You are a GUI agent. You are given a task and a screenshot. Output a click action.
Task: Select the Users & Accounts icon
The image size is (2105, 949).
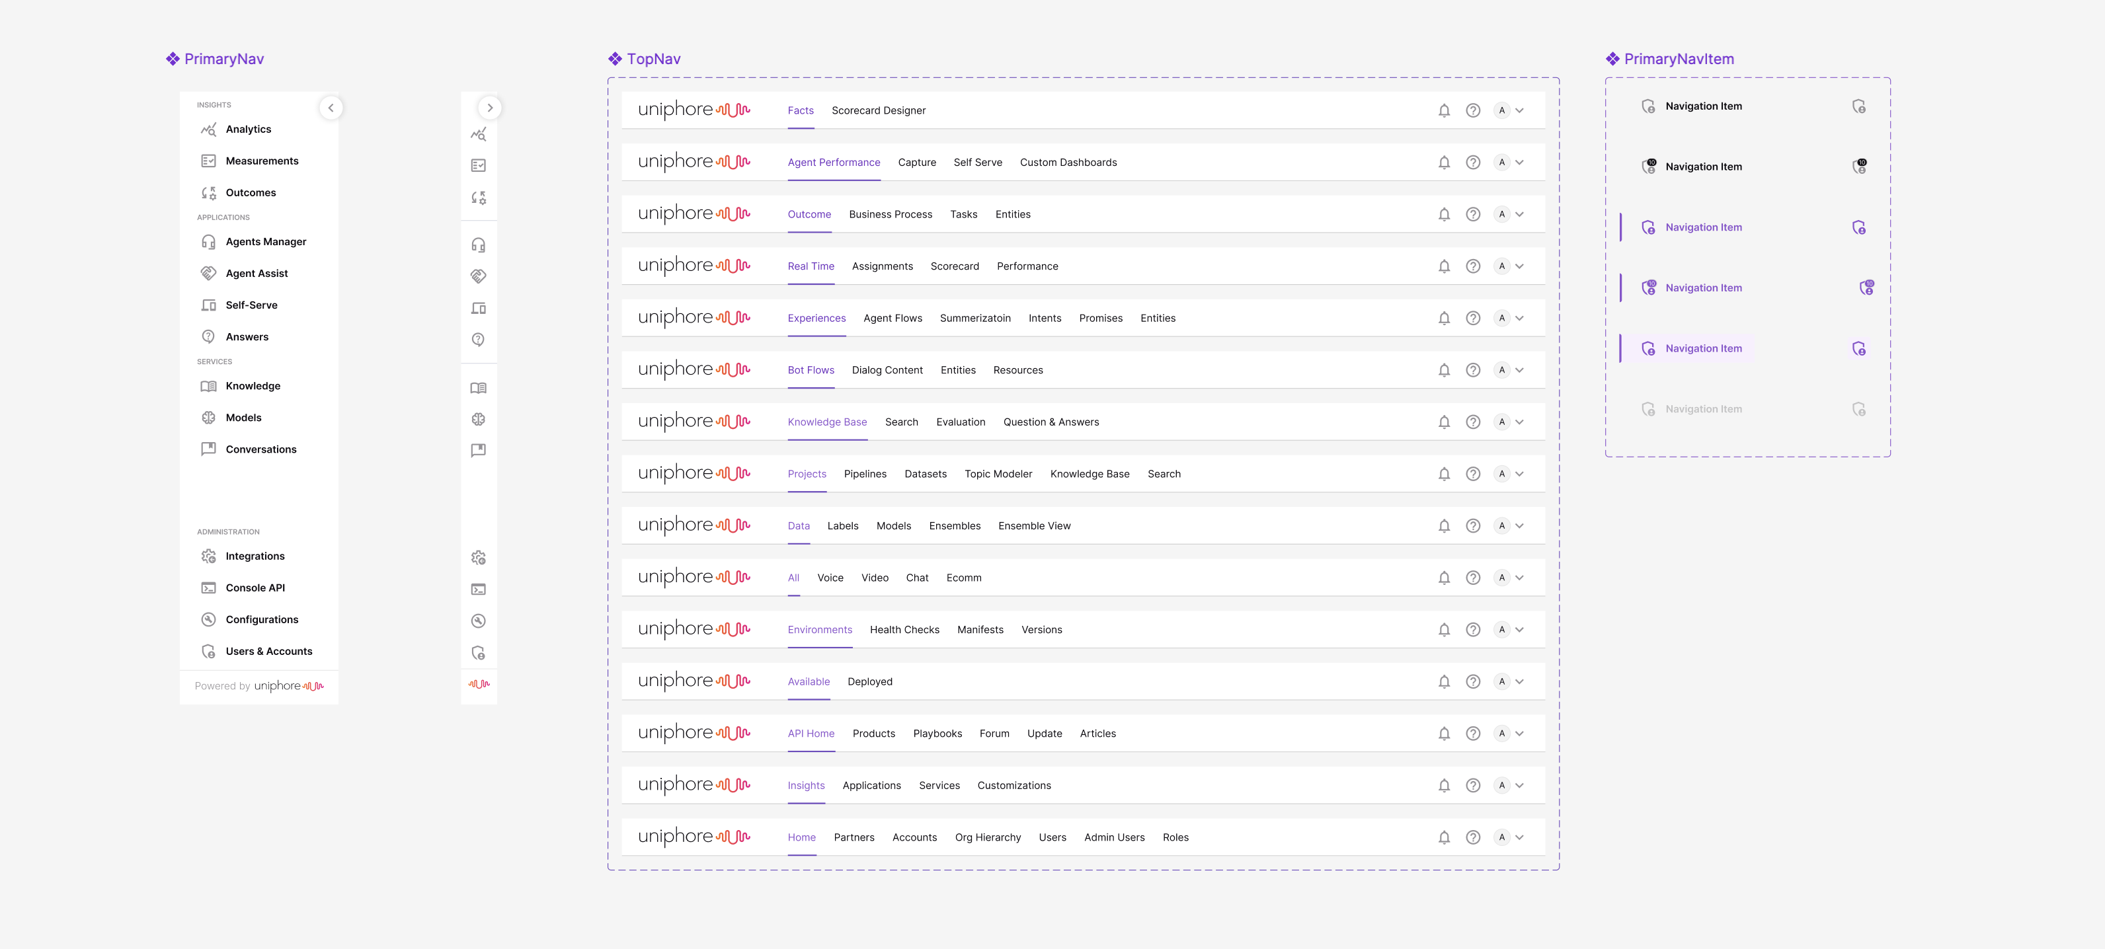pyautogui.click(x=209, y=651)
